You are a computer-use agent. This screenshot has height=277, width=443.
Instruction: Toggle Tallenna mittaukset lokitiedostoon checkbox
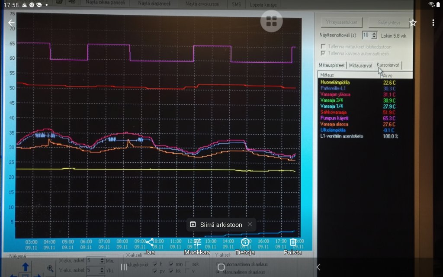point(323,46)
